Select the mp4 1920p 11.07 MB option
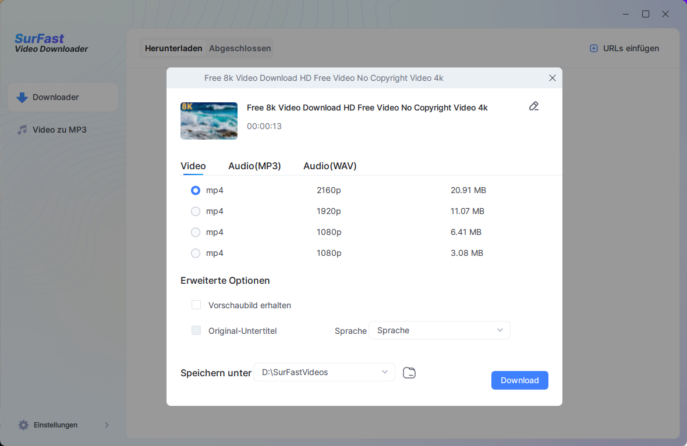This screenshot has width=687, height=446. [x=196, y=212]
